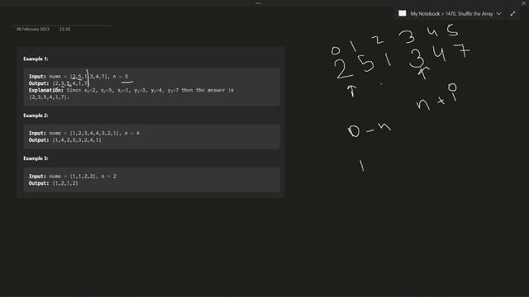This screenshot has width=529, height=297.
Task: Click the 'Example 2:' heading
Action: [x=36, y=115]
